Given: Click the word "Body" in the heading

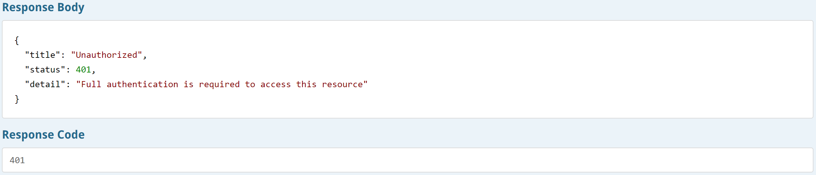Looking at the screenshot, I should coord(71,7).
